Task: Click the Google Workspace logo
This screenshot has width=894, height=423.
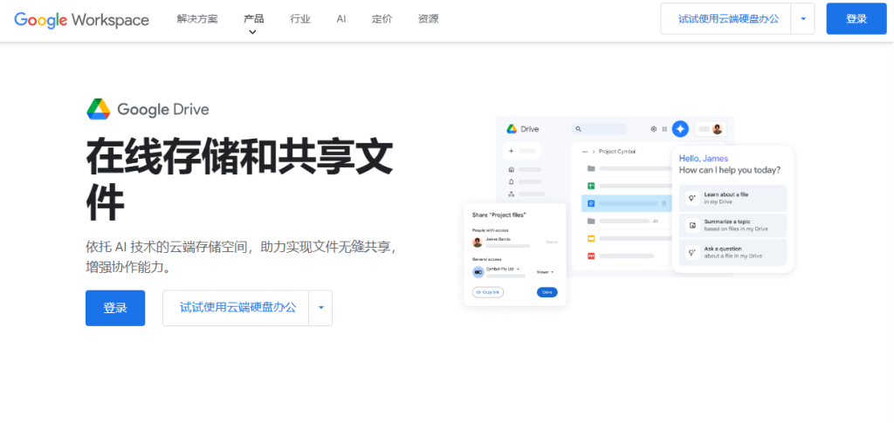Action: (x=81, y=20)
